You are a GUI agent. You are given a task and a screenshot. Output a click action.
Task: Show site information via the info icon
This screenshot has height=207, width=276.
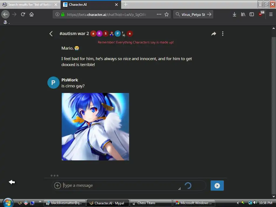57,15
